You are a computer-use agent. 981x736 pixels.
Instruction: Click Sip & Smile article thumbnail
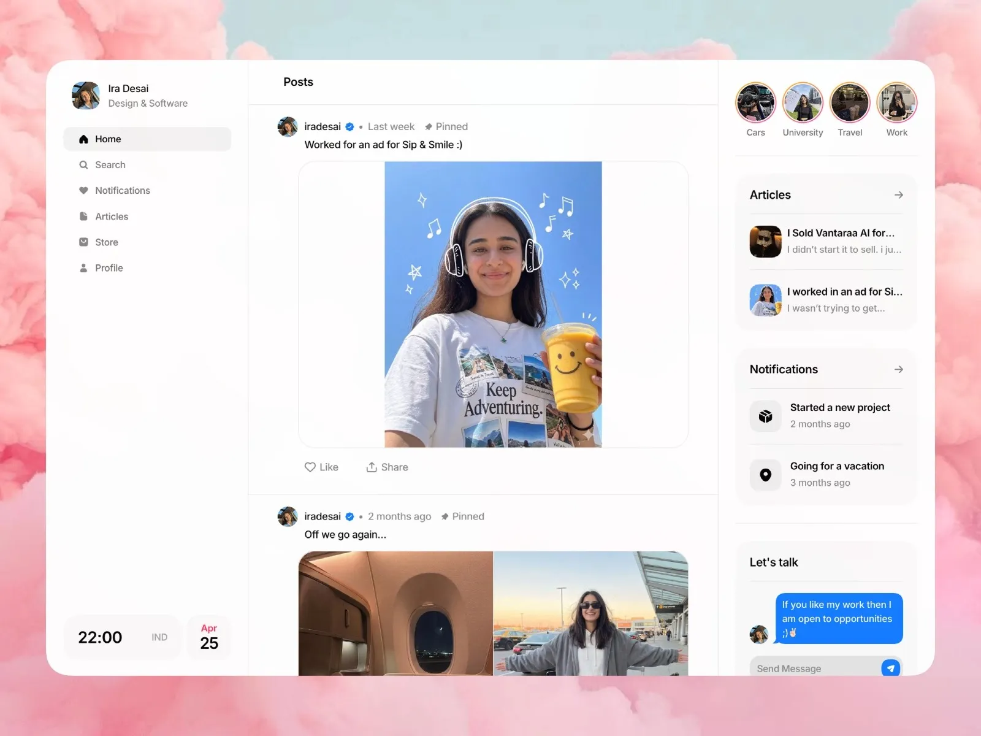tap(765, 300)
